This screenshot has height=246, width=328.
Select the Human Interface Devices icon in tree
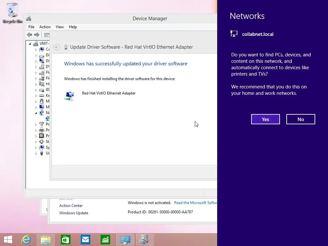[x=42, y=84]
